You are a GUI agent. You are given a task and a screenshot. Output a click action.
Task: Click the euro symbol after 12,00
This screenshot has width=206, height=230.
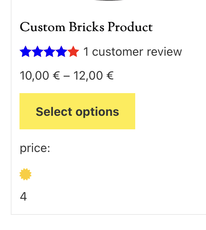[x=110, y=76]
